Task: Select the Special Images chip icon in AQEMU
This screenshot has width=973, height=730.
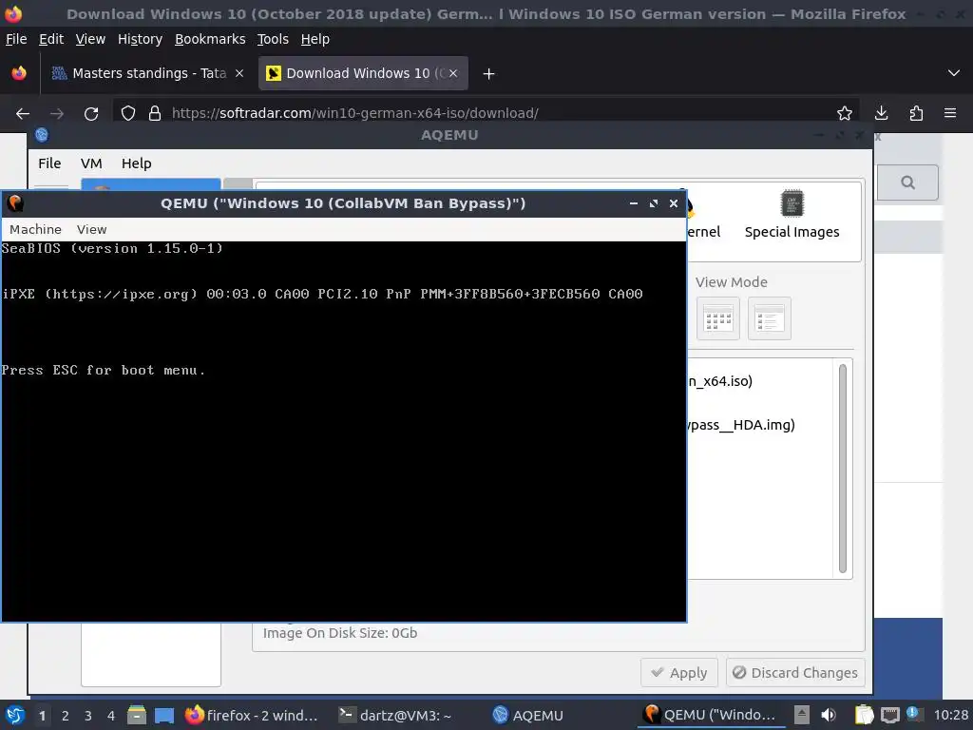Action: (x=792, y=203)
